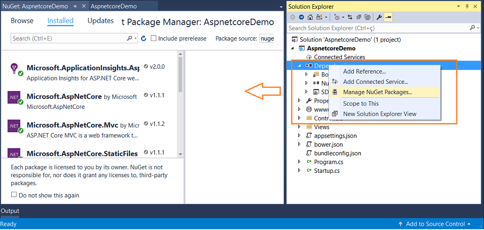Click the .NET icon of Microsoft.AspNetCore.Mvc package
This screenshot has width=484, height=230.
(15, 126)
